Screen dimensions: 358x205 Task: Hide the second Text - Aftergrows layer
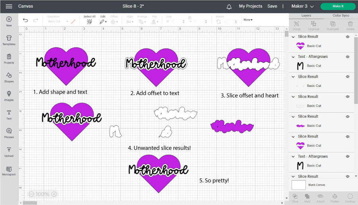pos(348,157)
